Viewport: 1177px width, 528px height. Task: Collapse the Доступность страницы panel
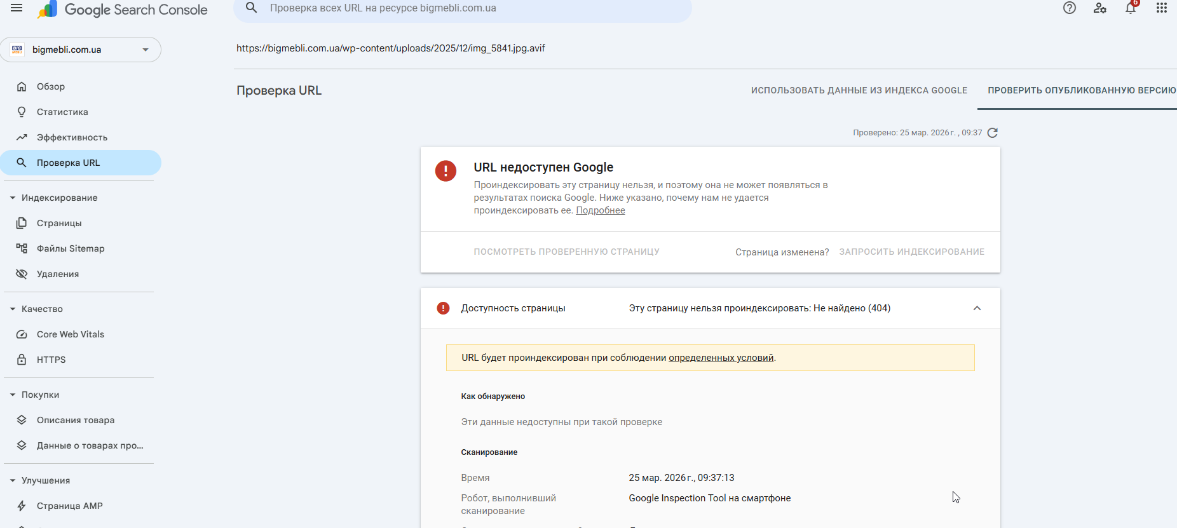977,308
